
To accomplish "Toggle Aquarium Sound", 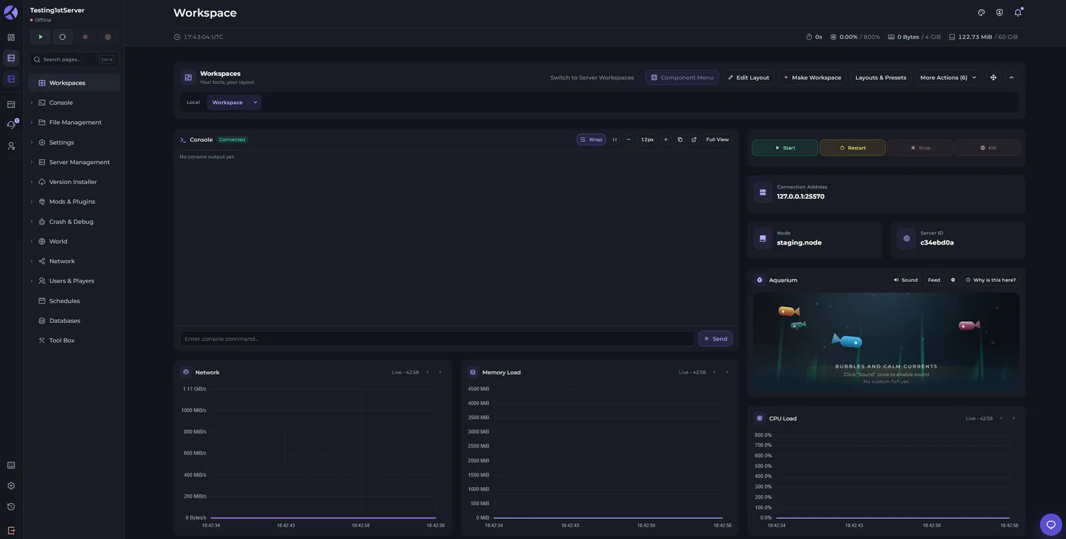I will click(906, 280).
